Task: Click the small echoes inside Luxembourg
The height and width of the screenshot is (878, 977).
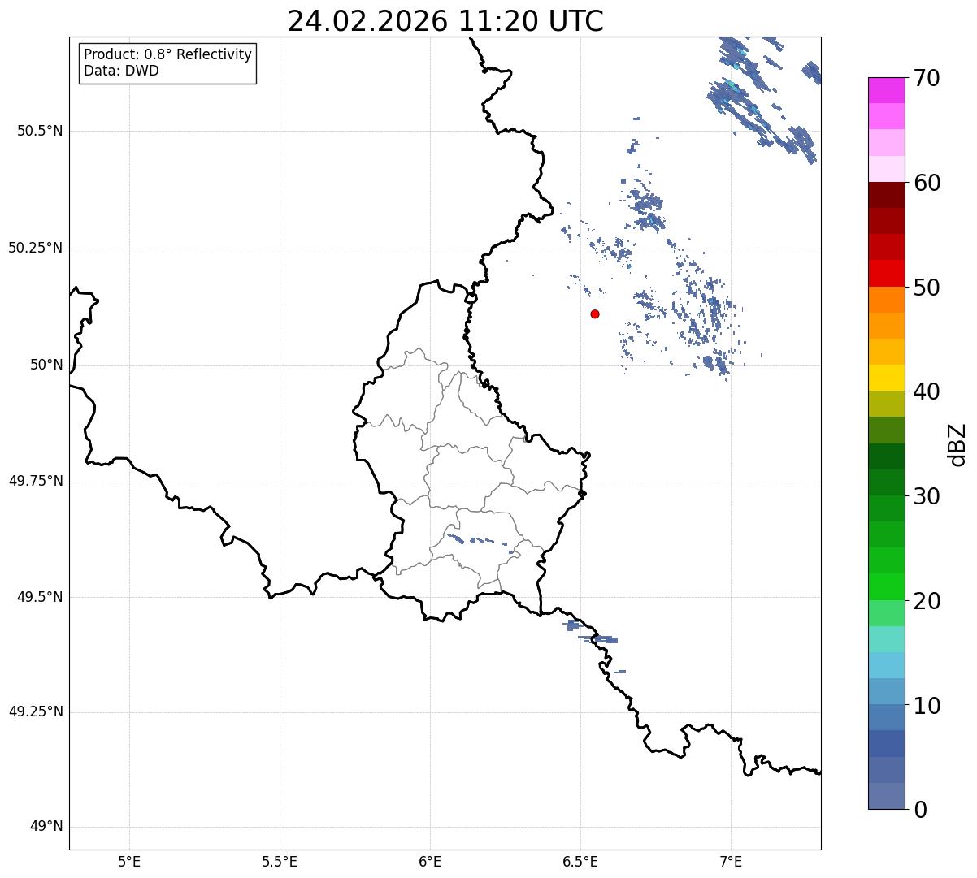Action: point(481,542)
